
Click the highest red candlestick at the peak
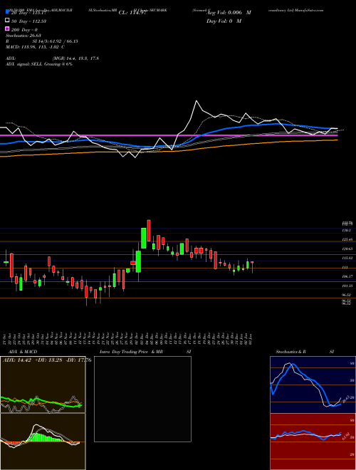(149, 230)
